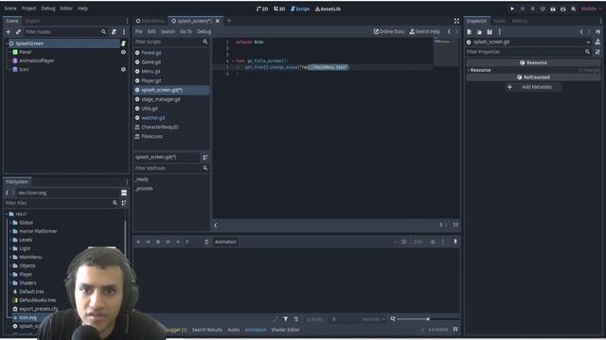This screenshot has height=340, width=606.
Task: Go to previous edited object in Inspector
Action: tap(581, 31)
